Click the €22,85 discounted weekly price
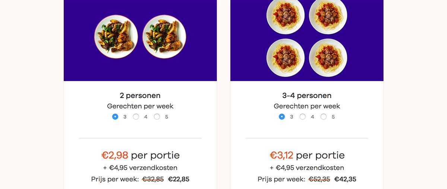The height and width of the screenshot is (189, 447). click(178, 179)
